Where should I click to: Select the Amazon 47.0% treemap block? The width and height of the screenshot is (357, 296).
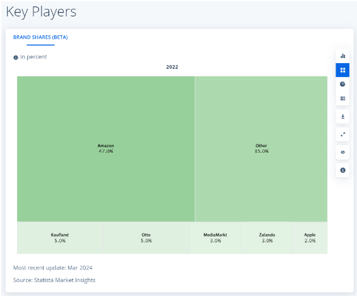(x=106, y=149)
